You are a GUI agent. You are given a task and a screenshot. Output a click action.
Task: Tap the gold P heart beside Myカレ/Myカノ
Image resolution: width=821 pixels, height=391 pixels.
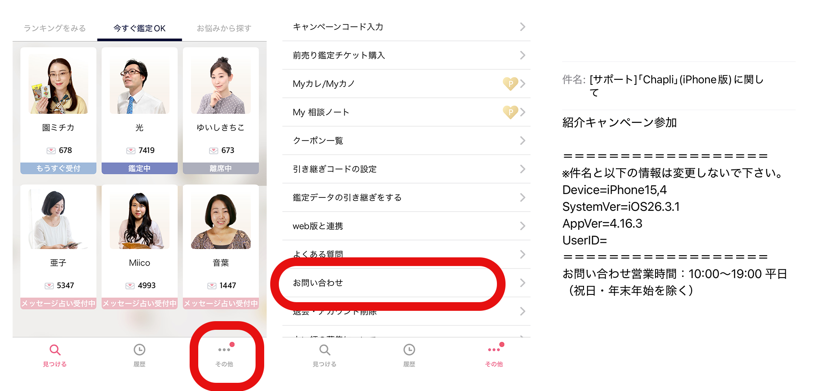click(x=510, y=83)
